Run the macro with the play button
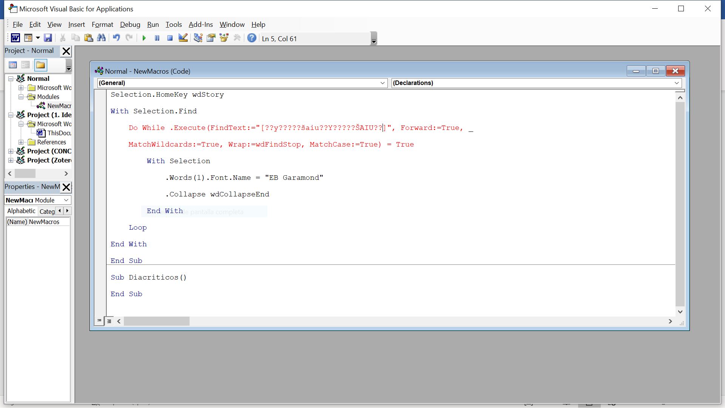725x408 pixels. 144,38
